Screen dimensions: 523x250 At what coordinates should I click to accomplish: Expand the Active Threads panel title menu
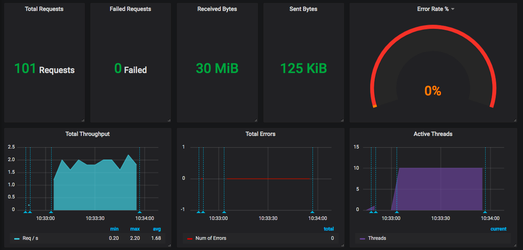click(x=433, y=134)
